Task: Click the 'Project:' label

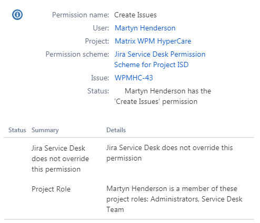Action: tap(97, 41)
